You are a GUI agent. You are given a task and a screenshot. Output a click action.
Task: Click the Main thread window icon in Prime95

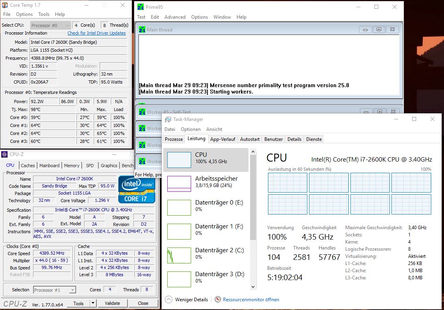click(x=142, y=29)
